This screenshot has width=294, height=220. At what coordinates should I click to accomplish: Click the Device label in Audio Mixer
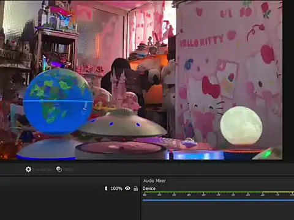[149, 188]
